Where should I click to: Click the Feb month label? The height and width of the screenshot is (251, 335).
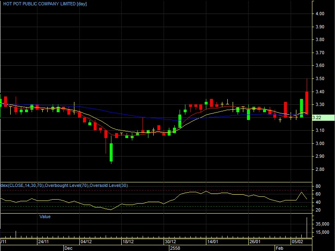click(280, 248)
